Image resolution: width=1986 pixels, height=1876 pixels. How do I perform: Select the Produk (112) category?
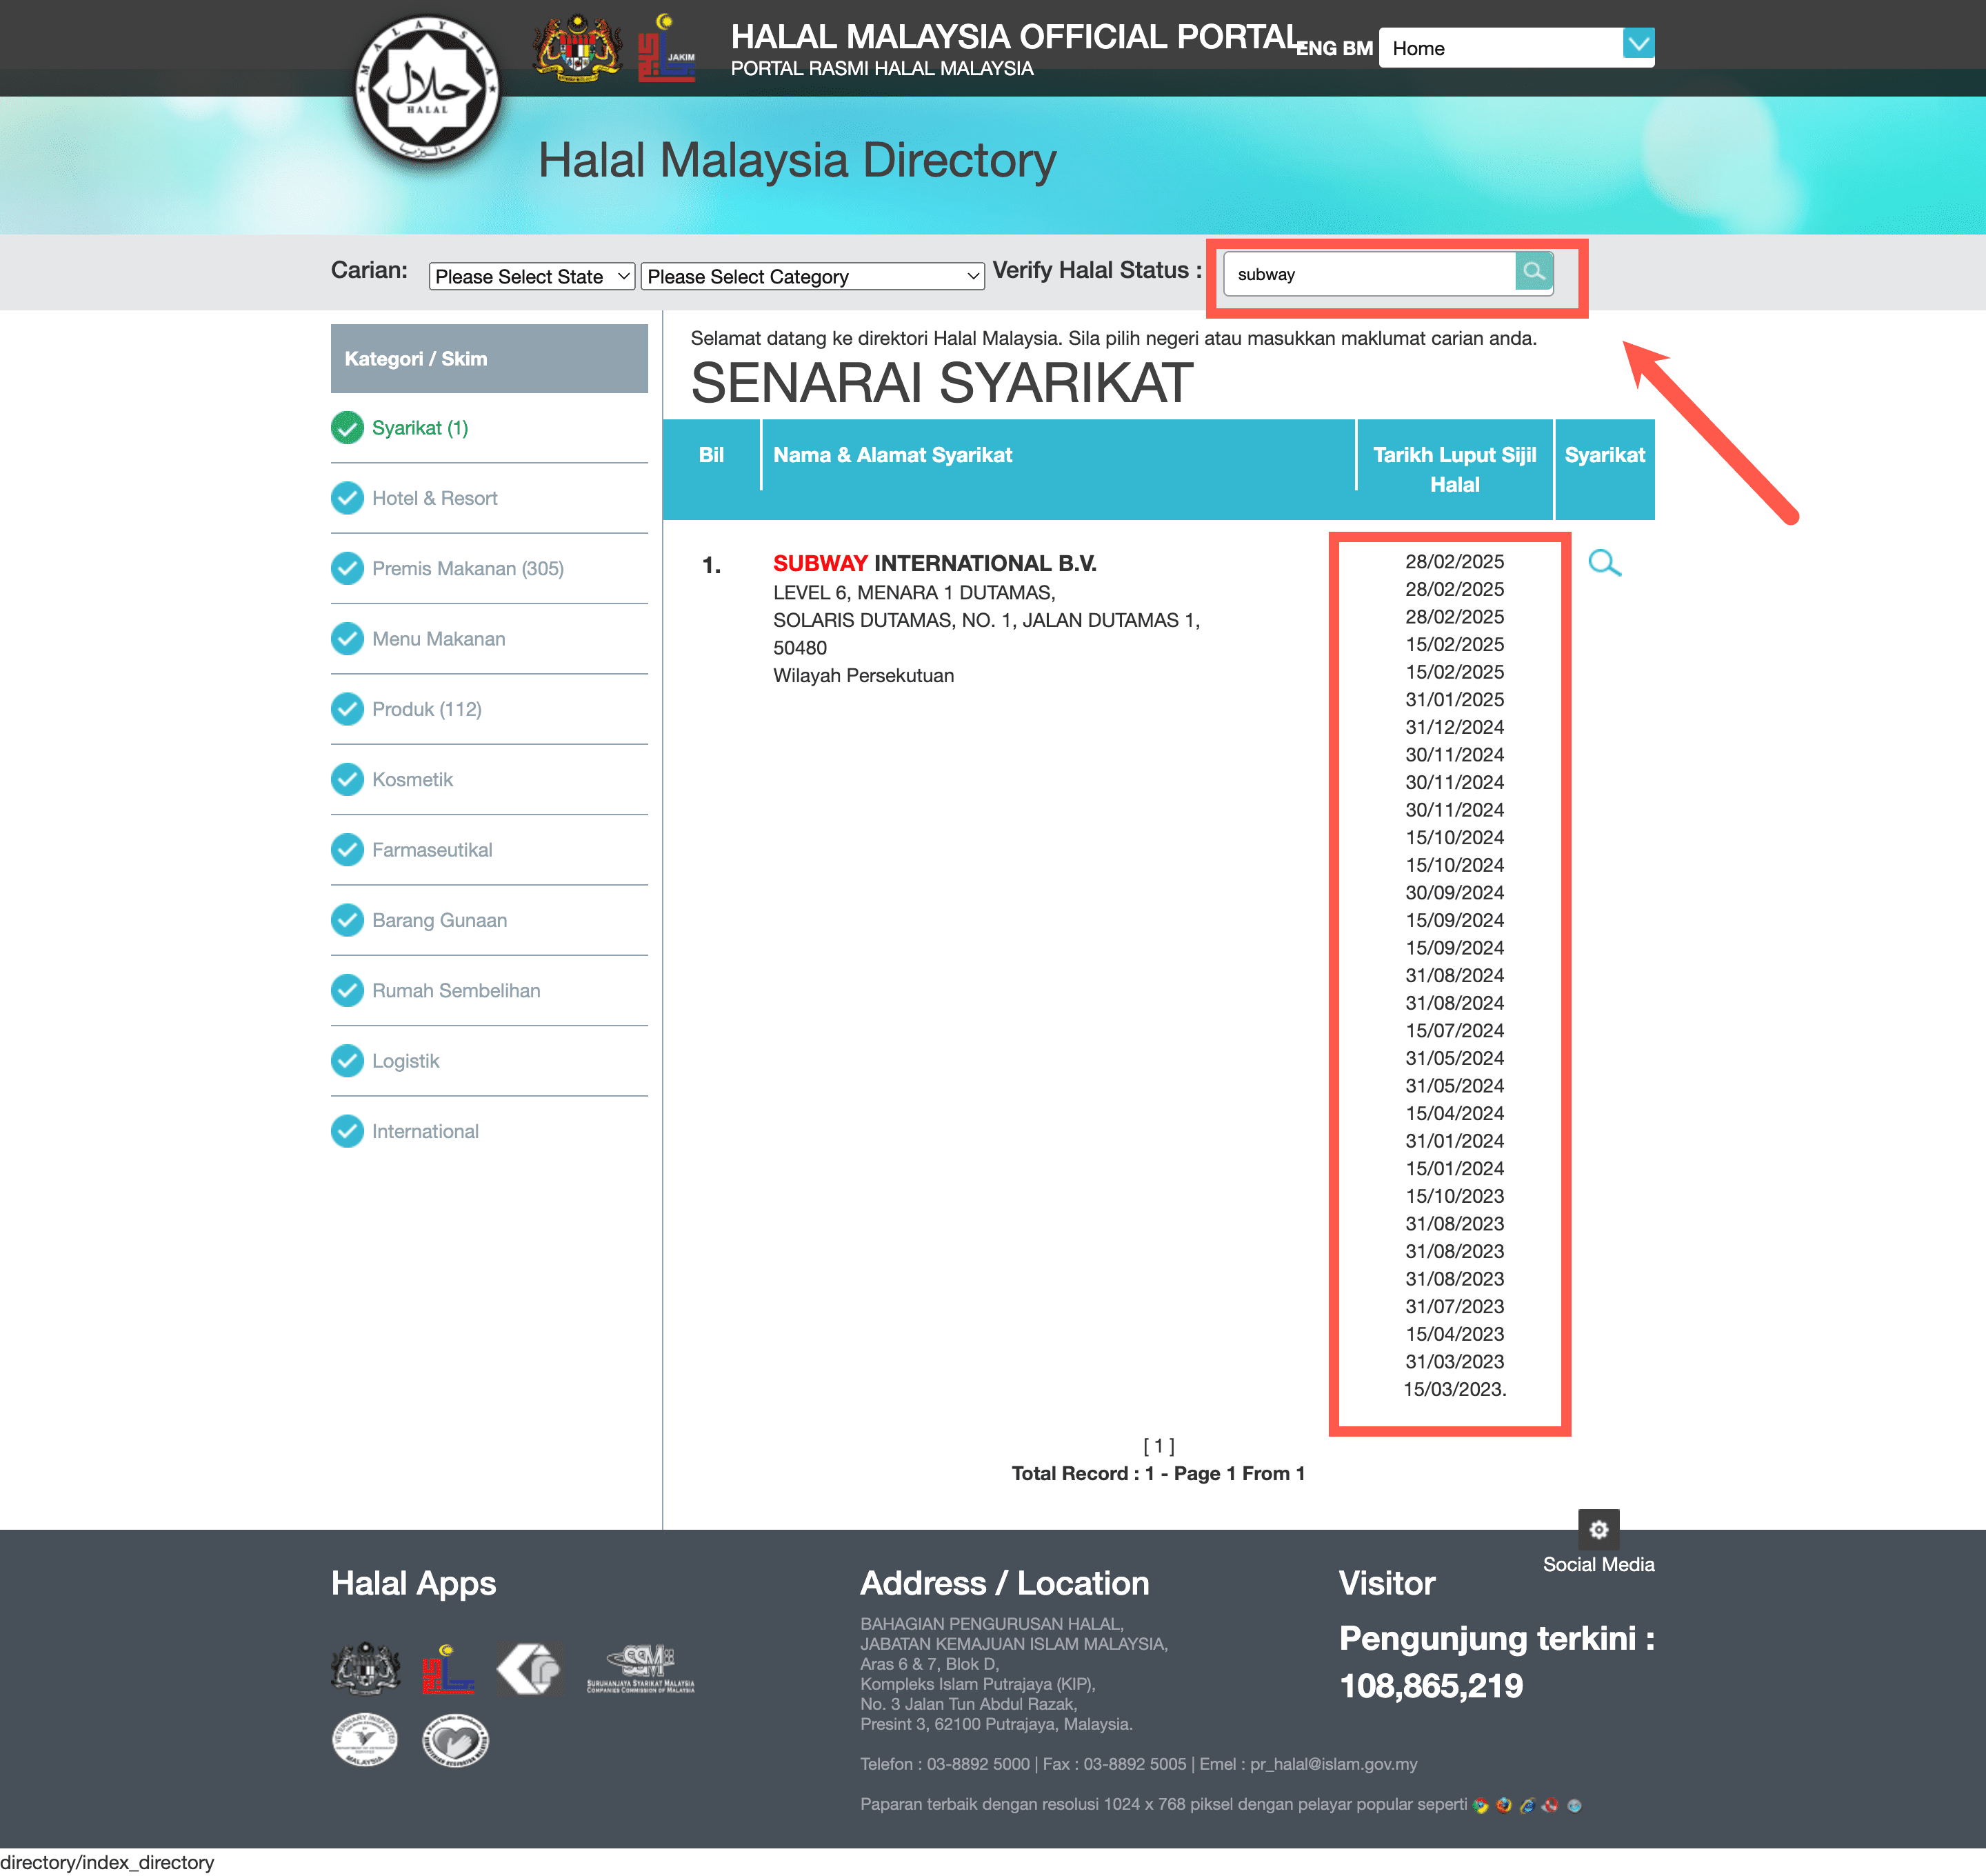427,709
